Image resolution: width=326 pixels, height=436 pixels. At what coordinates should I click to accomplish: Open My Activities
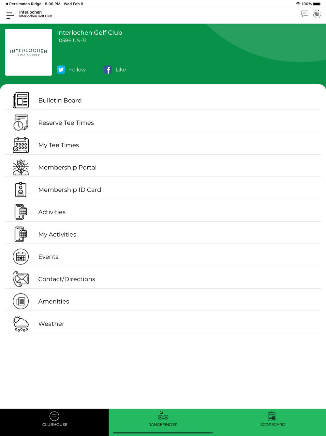point(163,234)
